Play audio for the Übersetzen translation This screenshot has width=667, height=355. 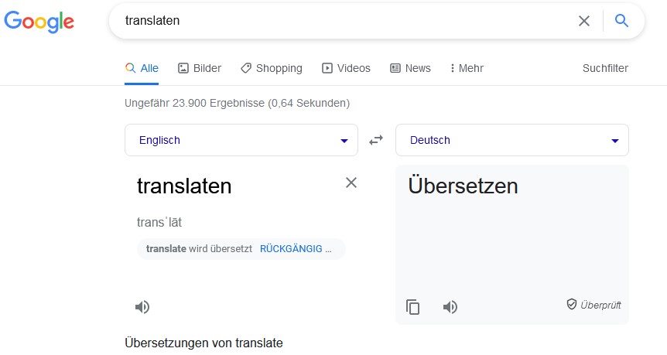[x=450, y=307]
